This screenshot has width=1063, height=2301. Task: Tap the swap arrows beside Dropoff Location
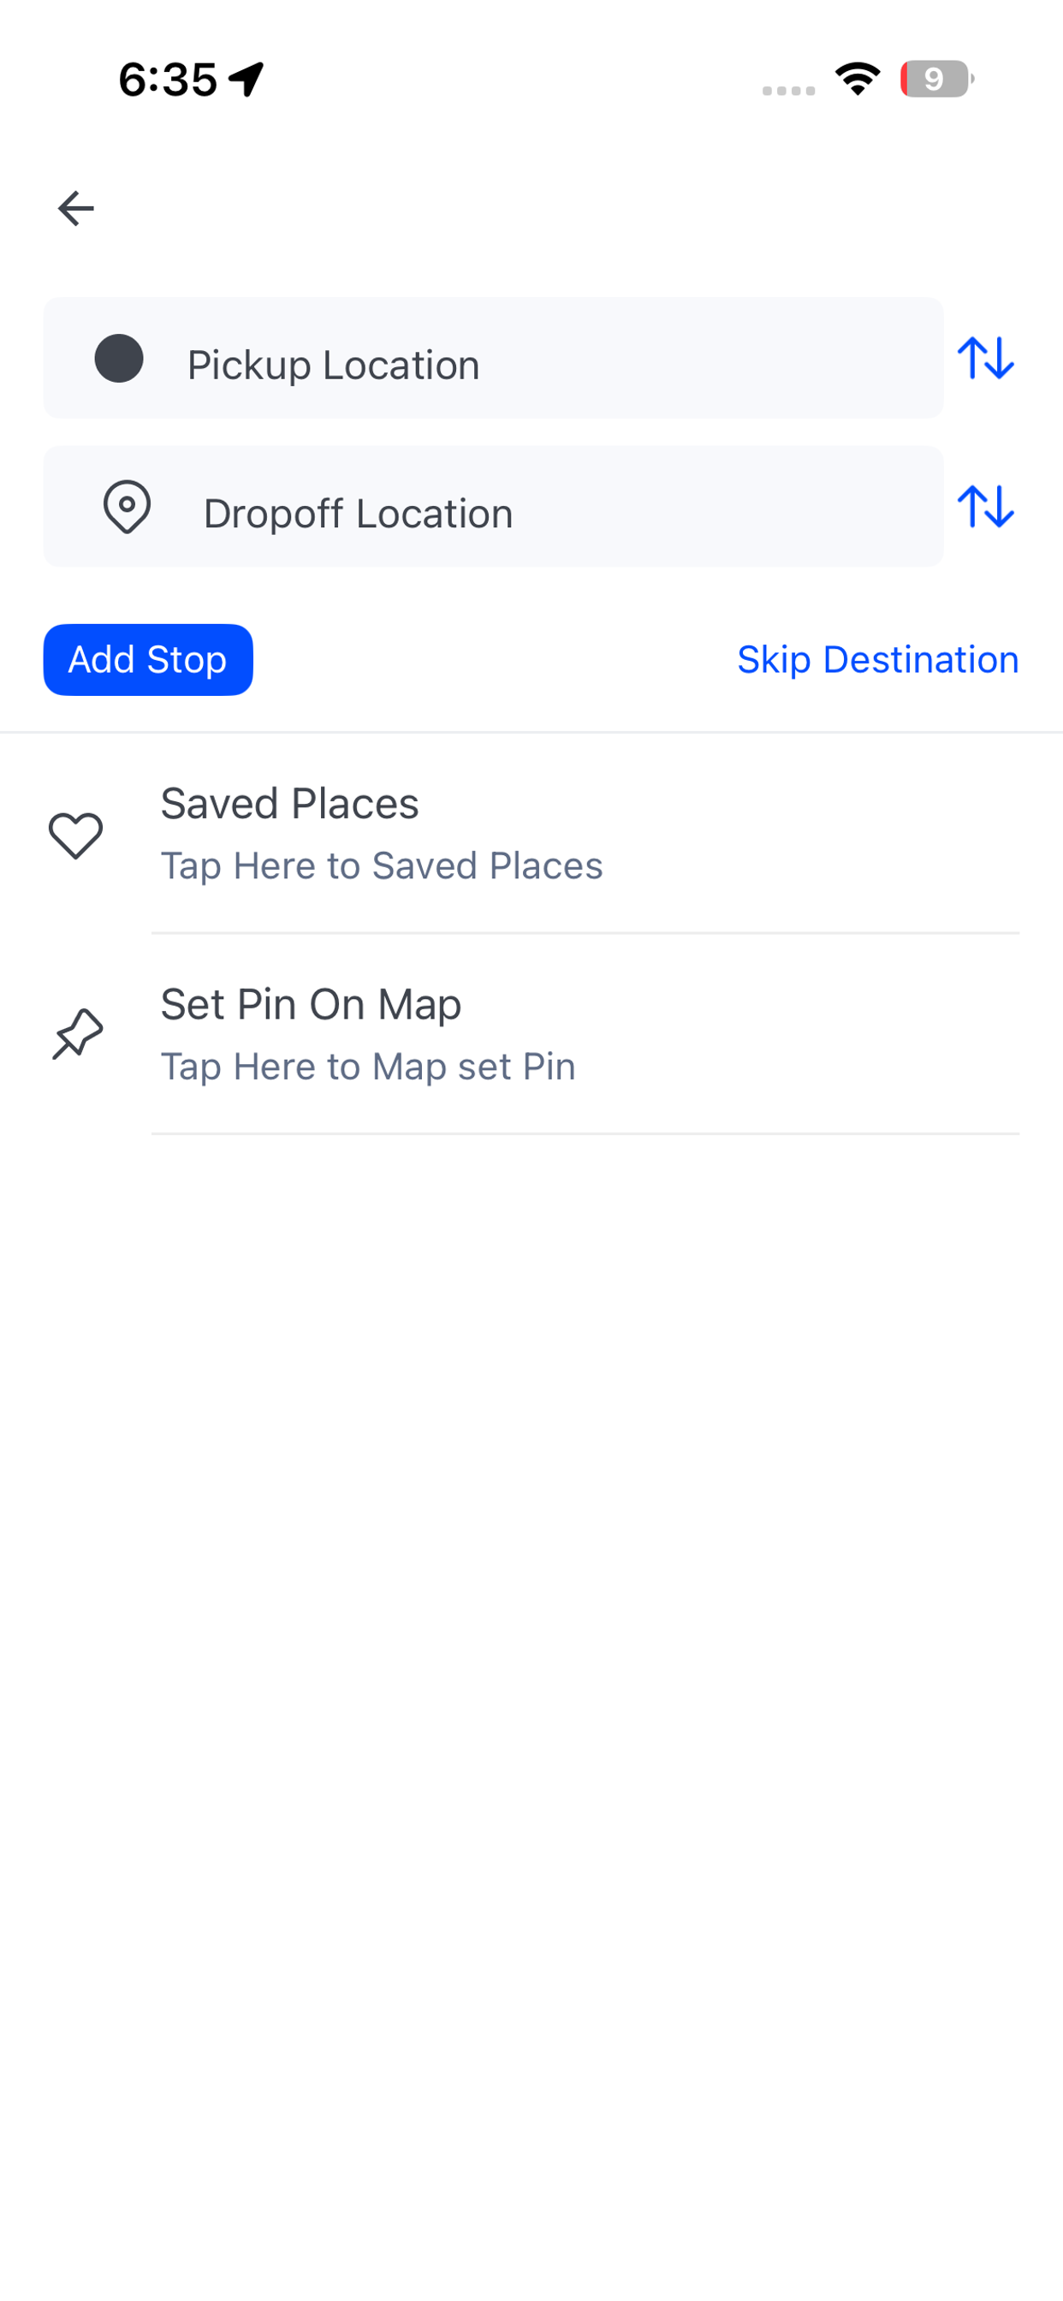point(985,507)
